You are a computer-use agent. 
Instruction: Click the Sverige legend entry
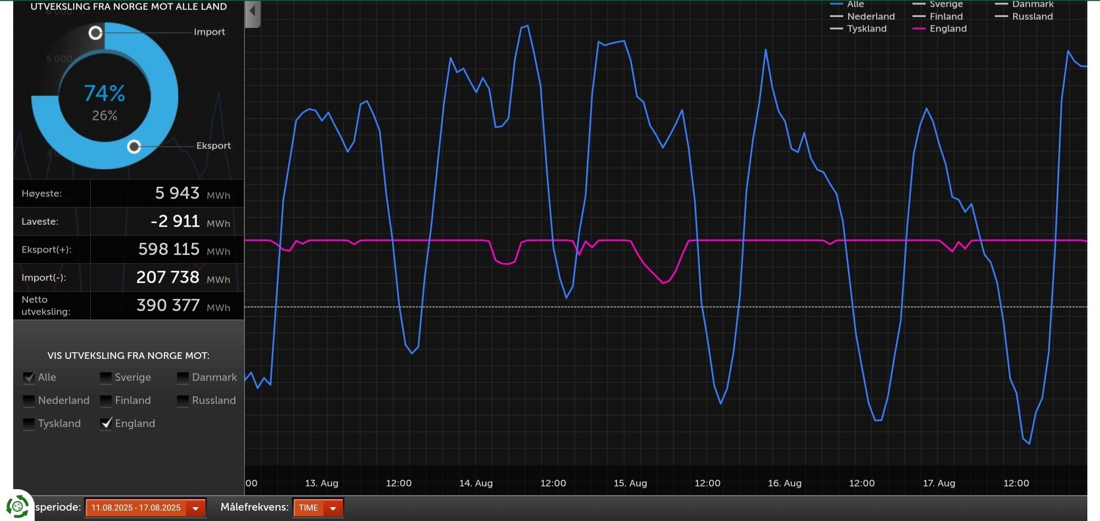[x=938, y=4]
